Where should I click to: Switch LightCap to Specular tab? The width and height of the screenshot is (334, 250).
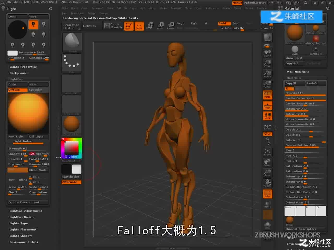(39, 90)
